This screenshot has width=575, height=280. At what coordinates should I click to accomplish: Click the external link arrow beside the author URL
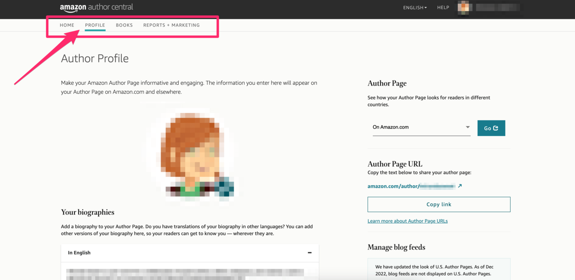click(460, 186)
